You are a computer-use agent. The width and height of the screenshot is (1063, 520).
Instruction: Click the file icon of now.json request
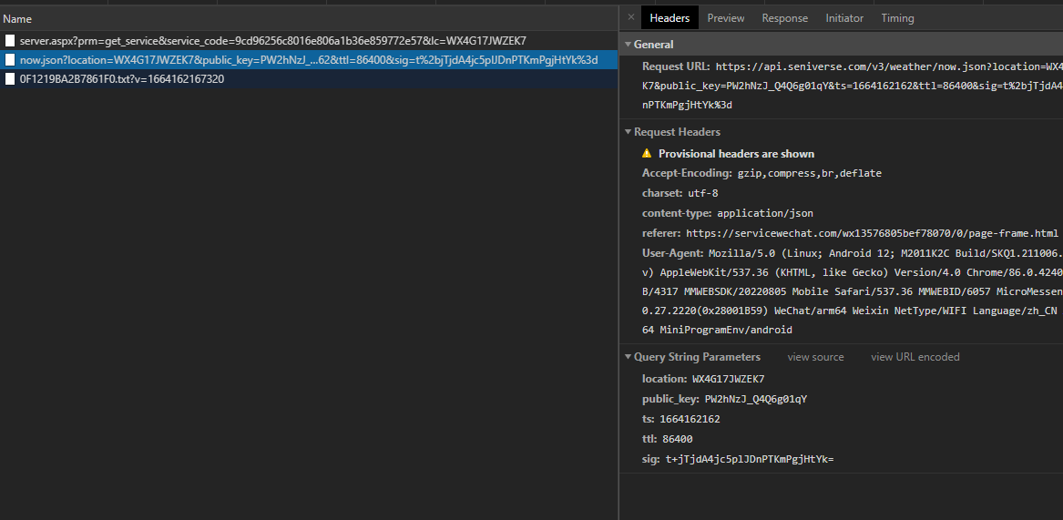(10, 60)
